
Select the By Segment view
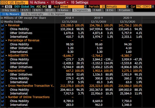[56, 14]
